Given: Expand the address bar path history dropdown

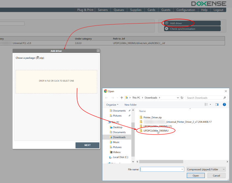Looking at the screenshot, I should point(177,98).
